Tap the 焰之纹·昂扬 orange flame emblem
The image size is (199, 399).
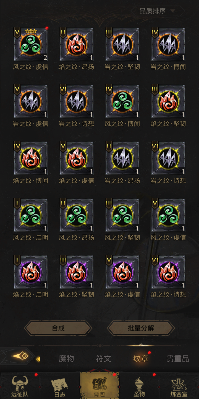tap(77, 44)
